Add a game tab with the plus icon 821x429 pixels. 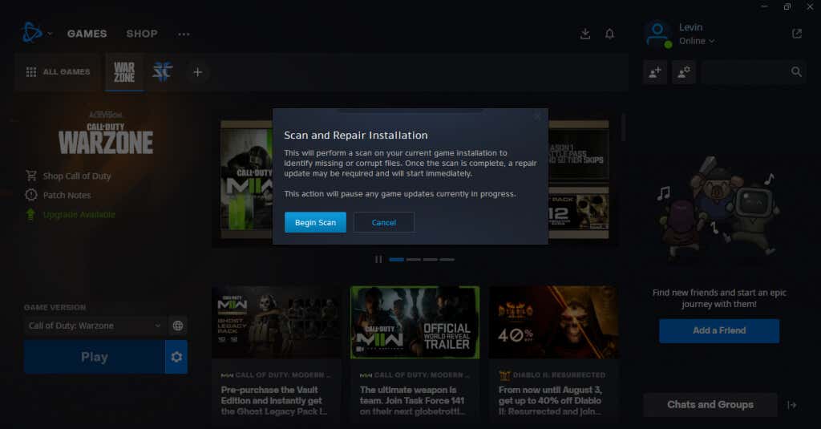[x=197, y=72]
